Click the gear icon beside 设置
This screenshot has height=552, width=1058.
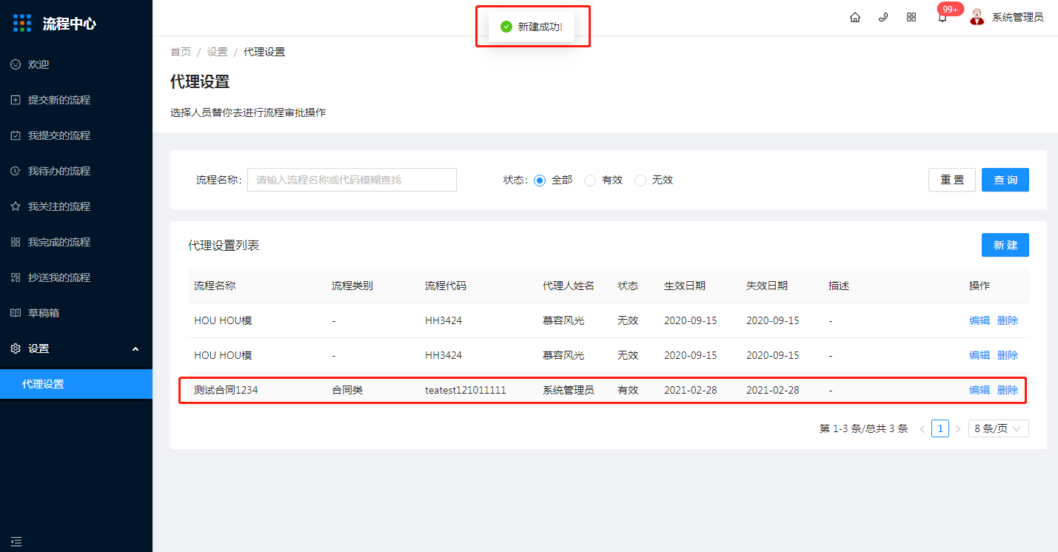coord(16,349)
